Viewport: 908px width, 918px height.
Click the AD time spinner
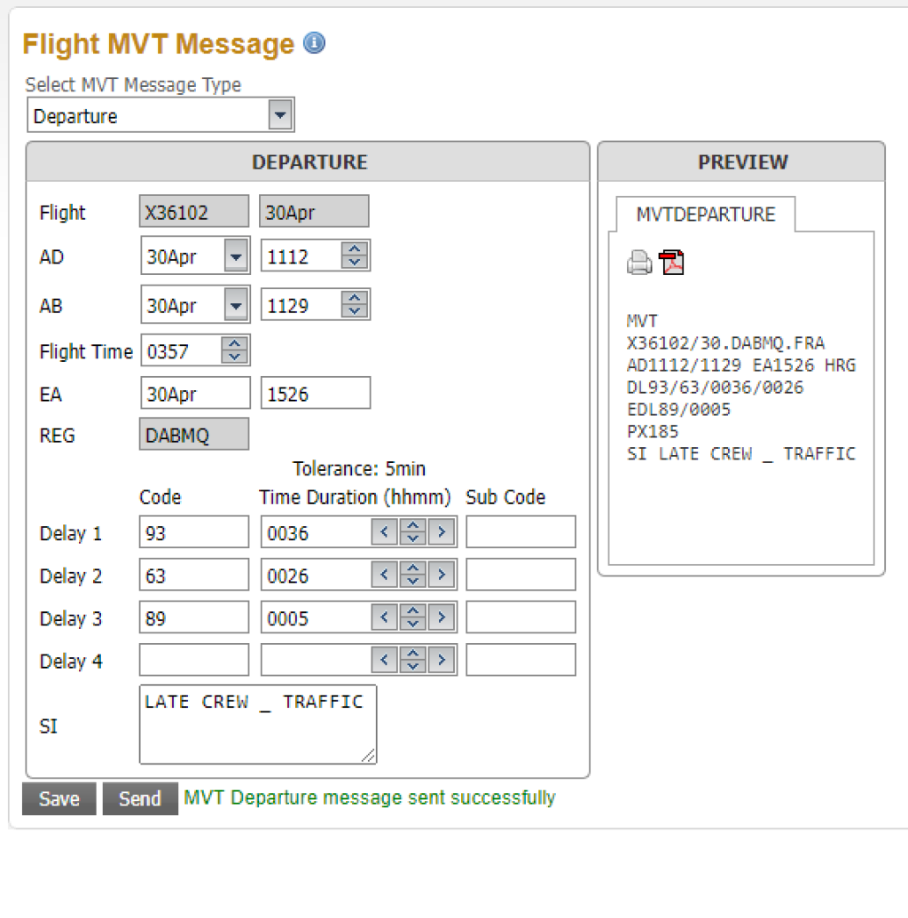click(x=355, y=257)
